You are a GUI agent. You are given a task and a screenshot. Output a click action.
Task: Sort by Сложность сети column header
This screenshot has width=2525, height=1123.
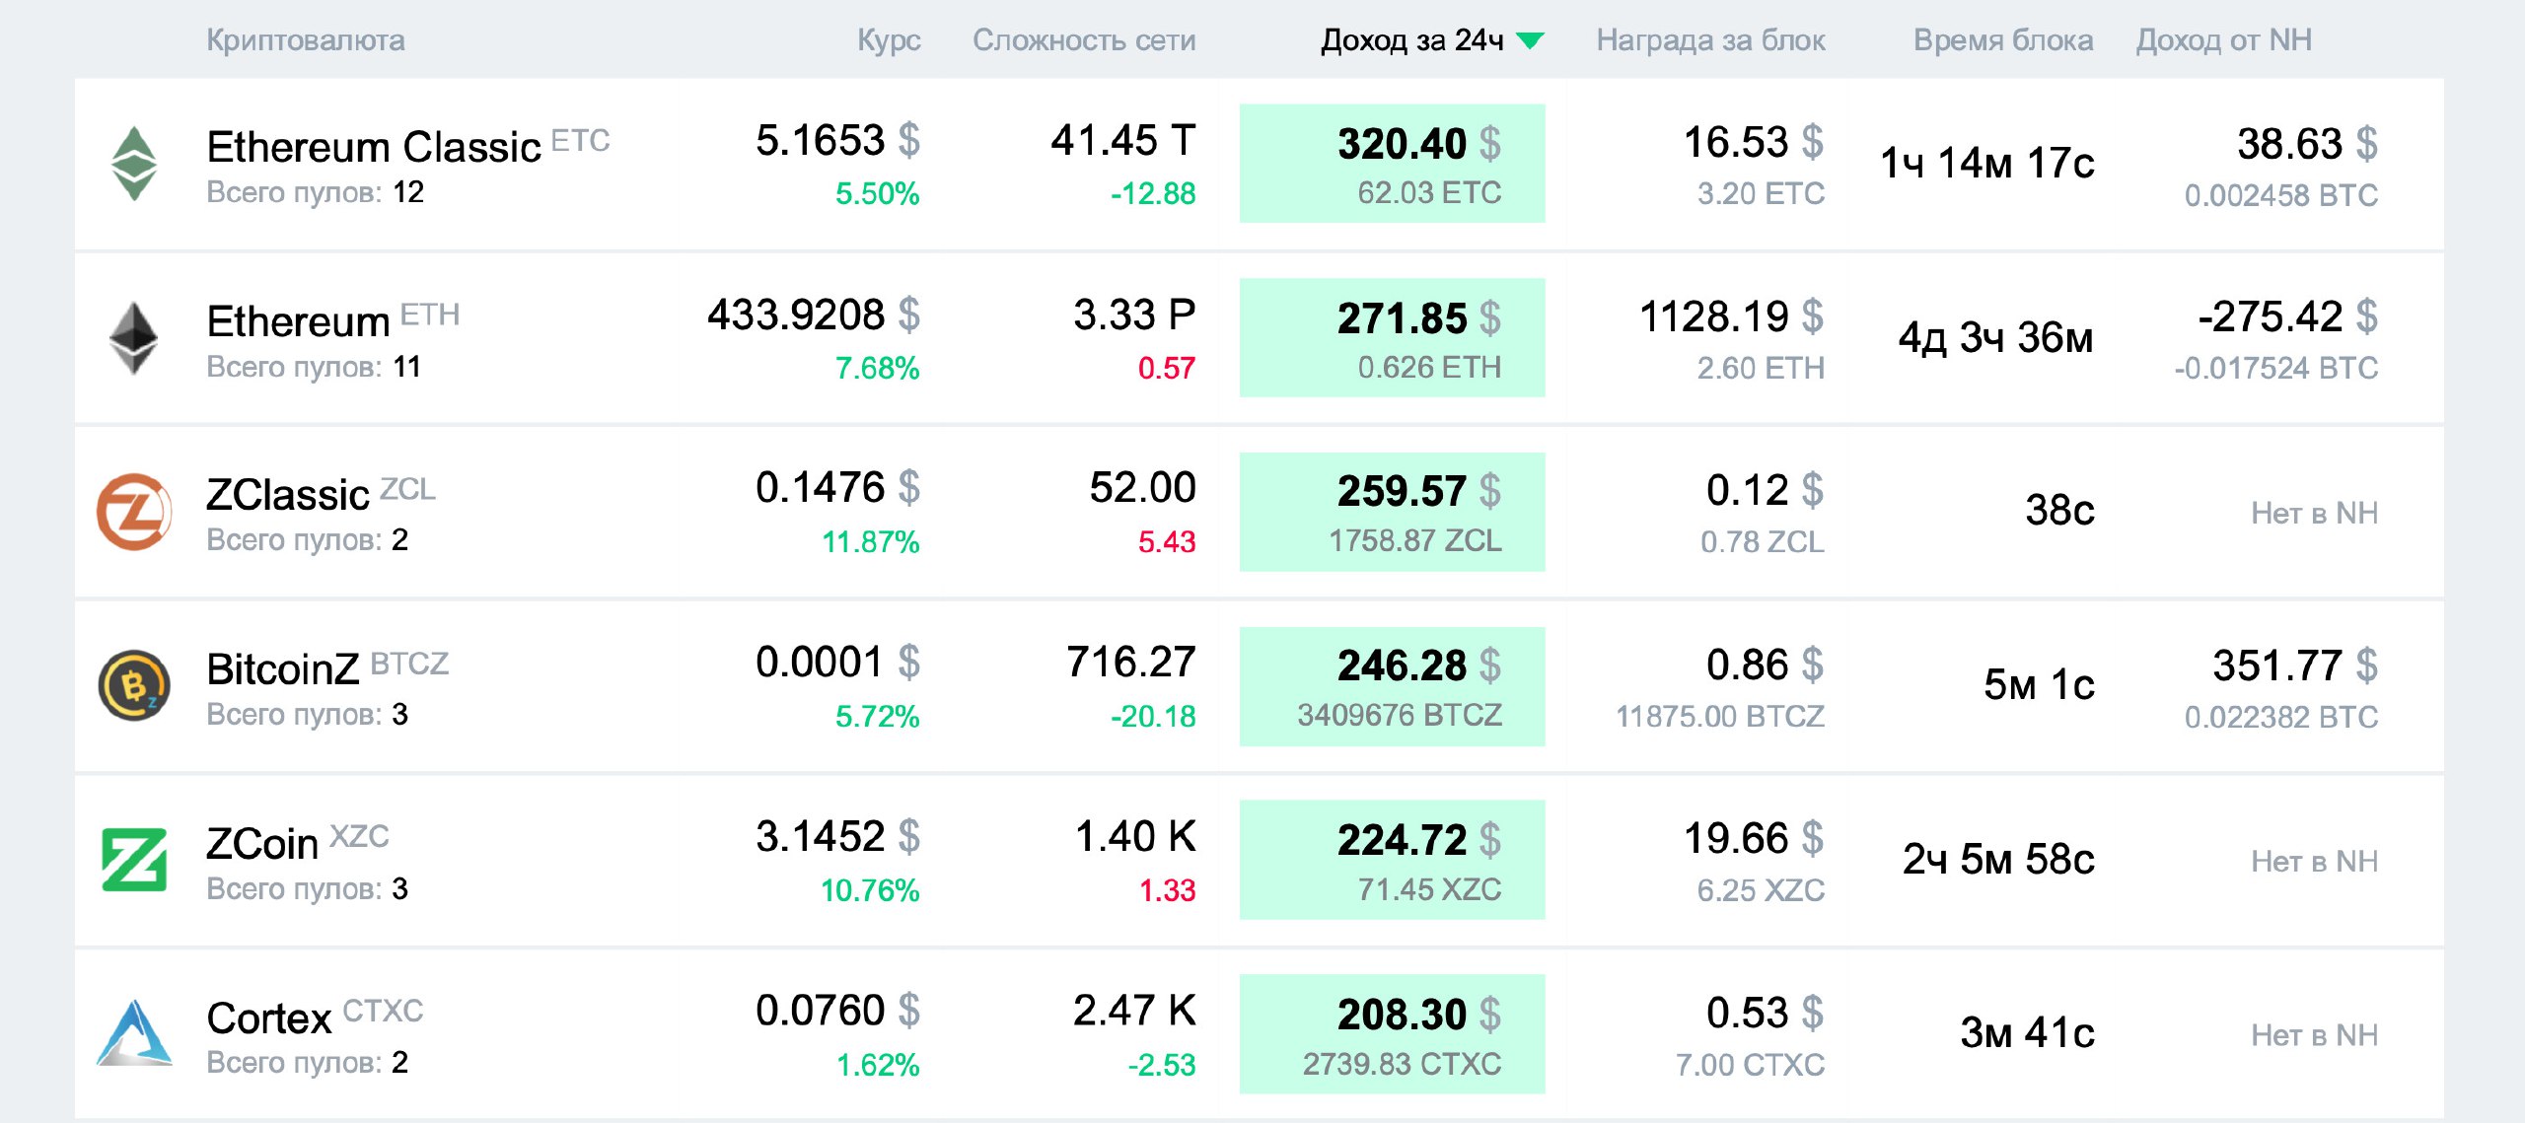coord(1083,40)
